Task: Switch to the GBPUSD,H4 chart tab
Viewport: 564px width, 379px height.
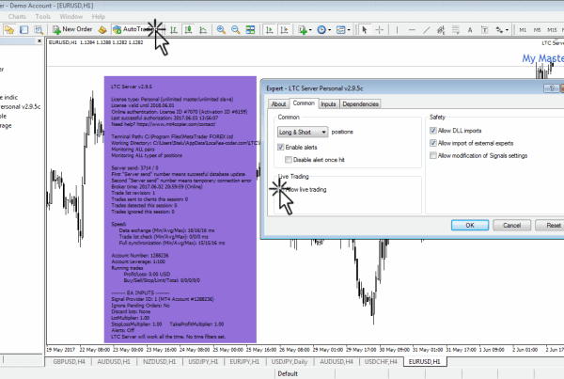Action: [69, 361]
